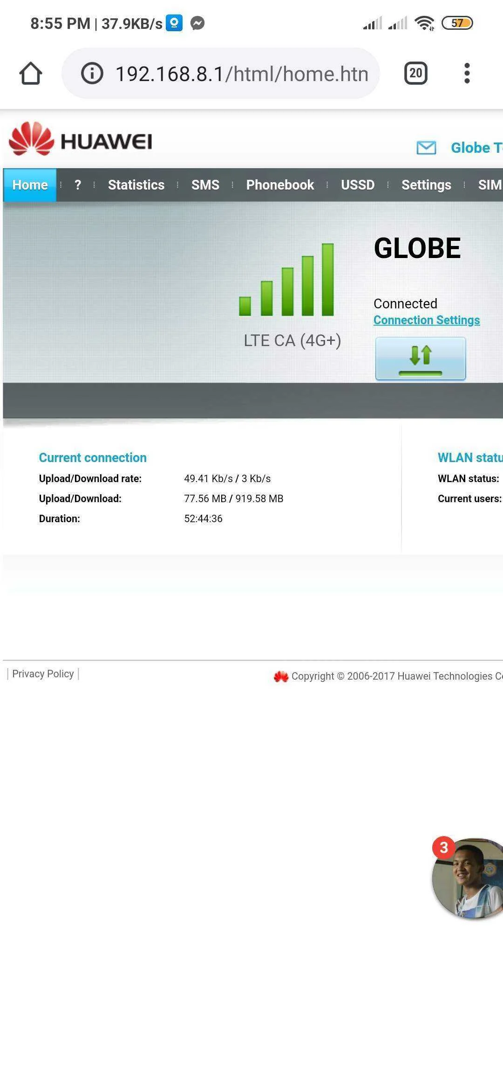Click the duration value 52:44:36
503x1090 pixels.
pos(203,518)
